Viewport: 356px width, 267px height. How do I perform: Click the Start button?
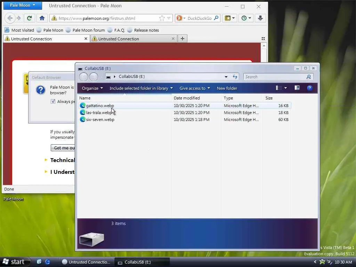point(15,262)
